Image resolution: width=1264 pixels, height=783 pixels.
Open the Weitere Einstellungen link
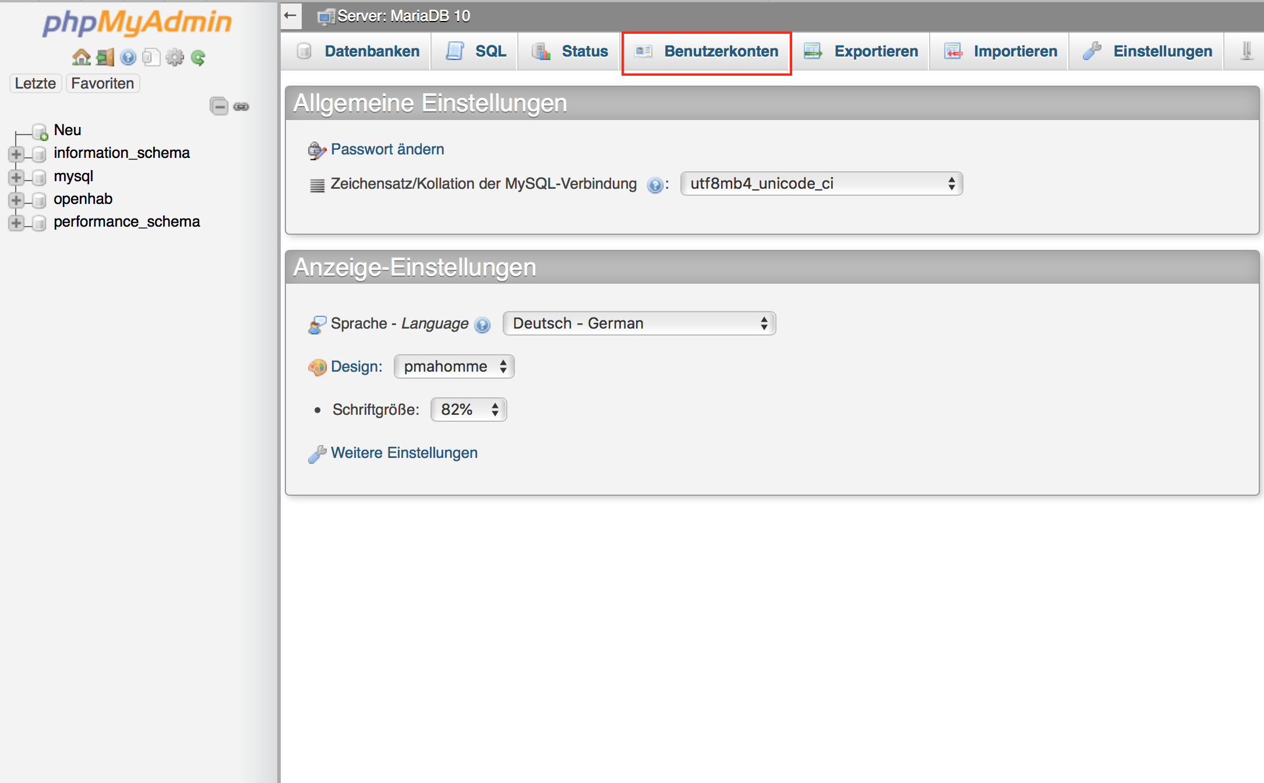pyautogui.click(x=404, y=453)
